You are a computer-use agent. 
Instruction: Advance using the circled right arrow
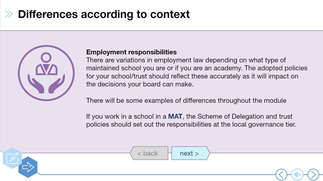coord(313,175)
